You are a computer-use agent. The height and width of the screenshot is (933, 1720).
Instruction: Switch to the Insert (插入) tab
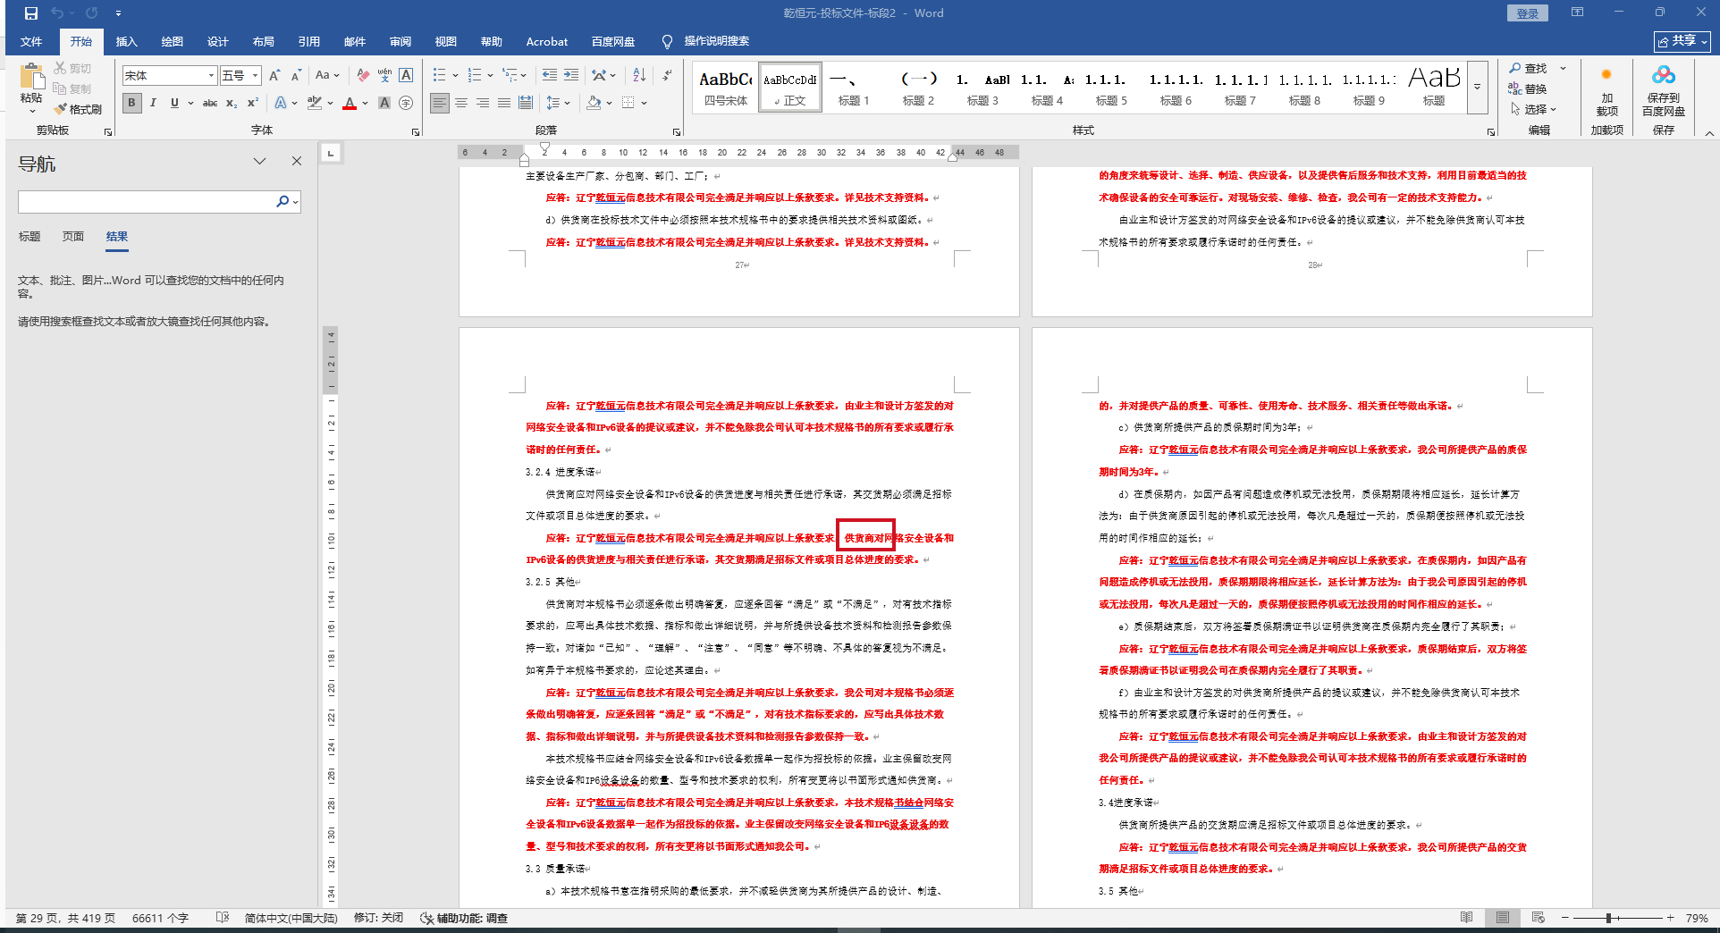(x=127, y=41)
